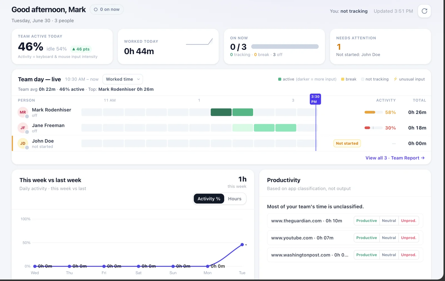Click the ACTIVITY column header
The width and height of the screenshot is (445, 281).
pos(386,100)
